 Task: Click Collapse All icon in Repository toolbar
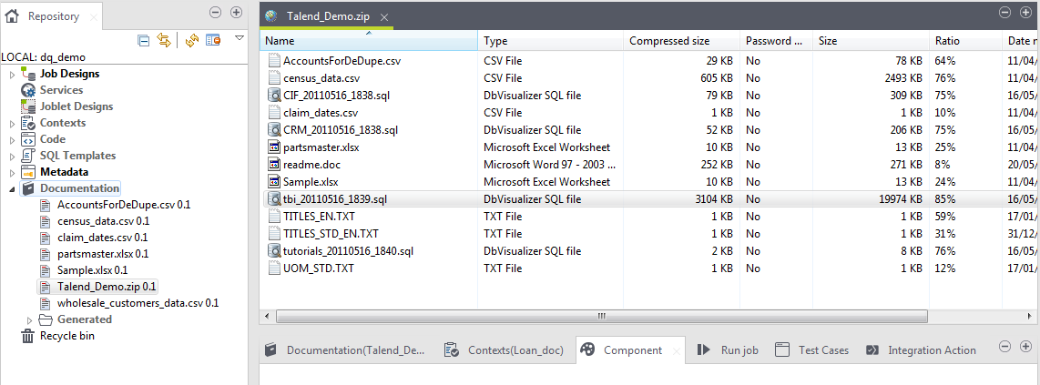pyautogui.click(x=144, y=40)
